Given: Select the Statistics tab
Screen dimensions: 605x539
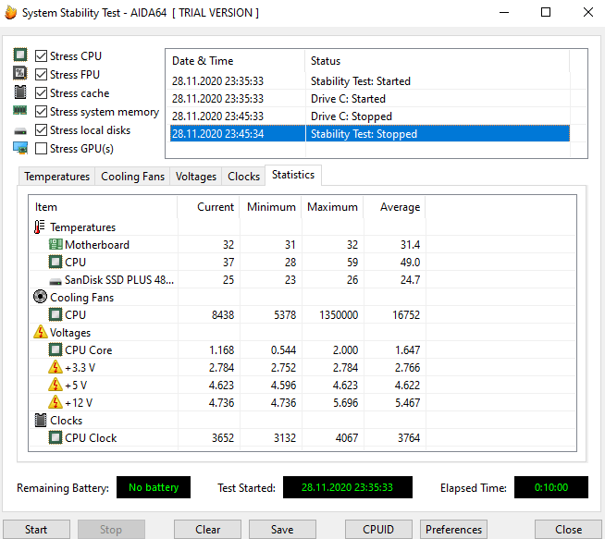Looking at the screenshot, I should pos(293,175).
